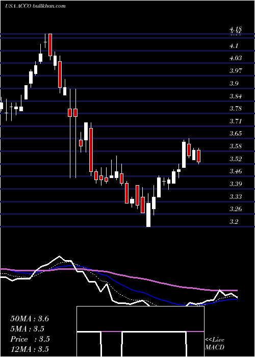
Task: Click the 4.03 price axis label
Action: pyautogui.click(x=236, y=58)
